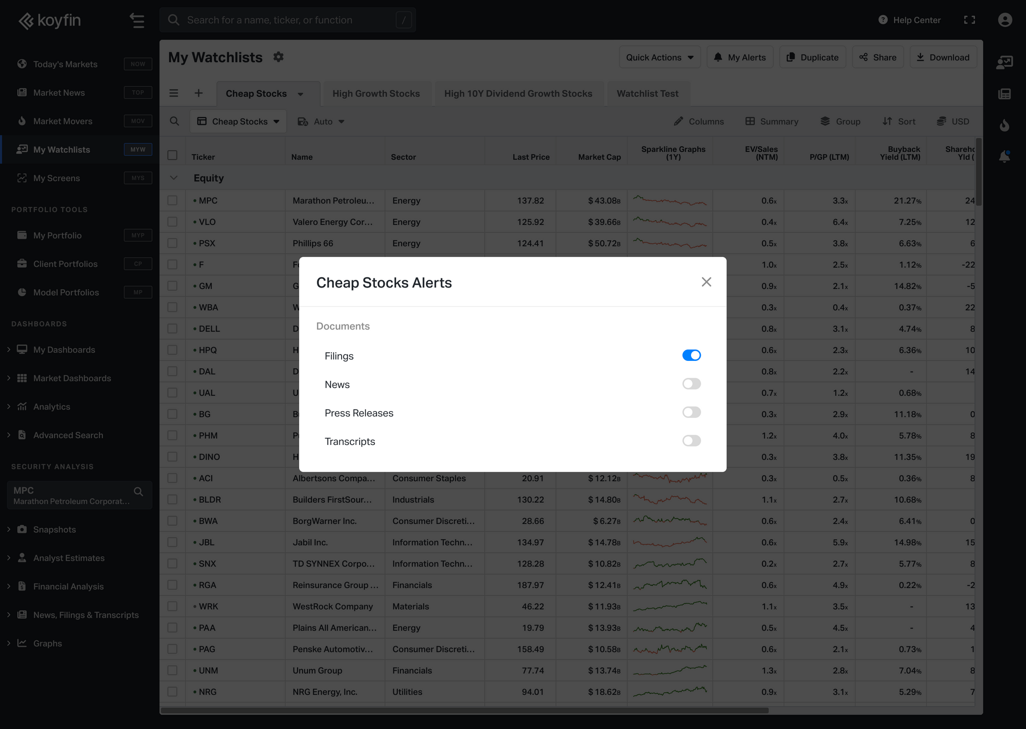Click the Koyfin logo

[x=50, y=20]
